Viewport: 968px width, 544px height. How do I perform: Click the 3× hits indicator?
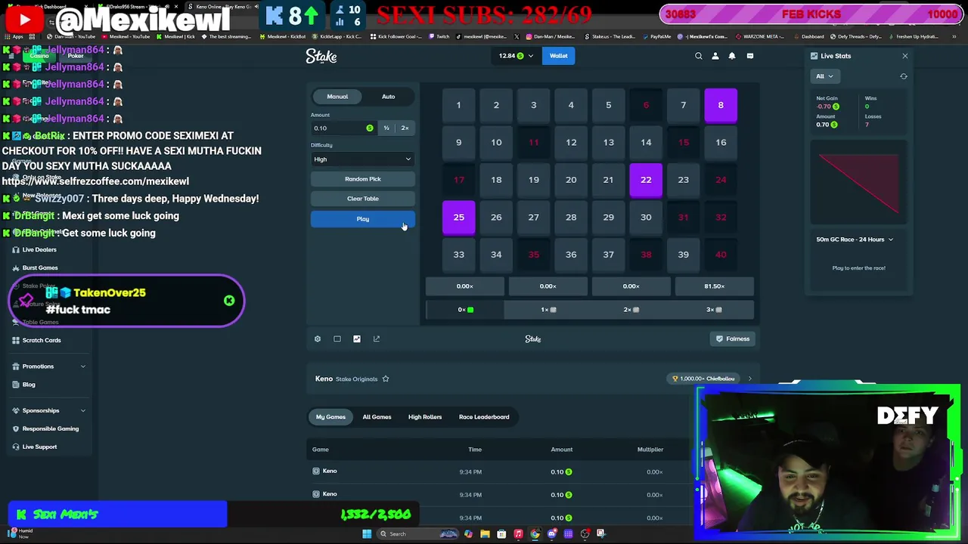tap(714, 310)
